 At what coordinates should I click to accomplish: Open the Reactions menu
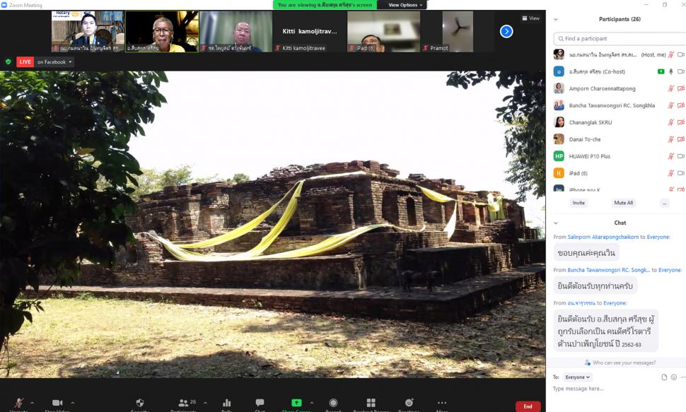tap(409, 403)
